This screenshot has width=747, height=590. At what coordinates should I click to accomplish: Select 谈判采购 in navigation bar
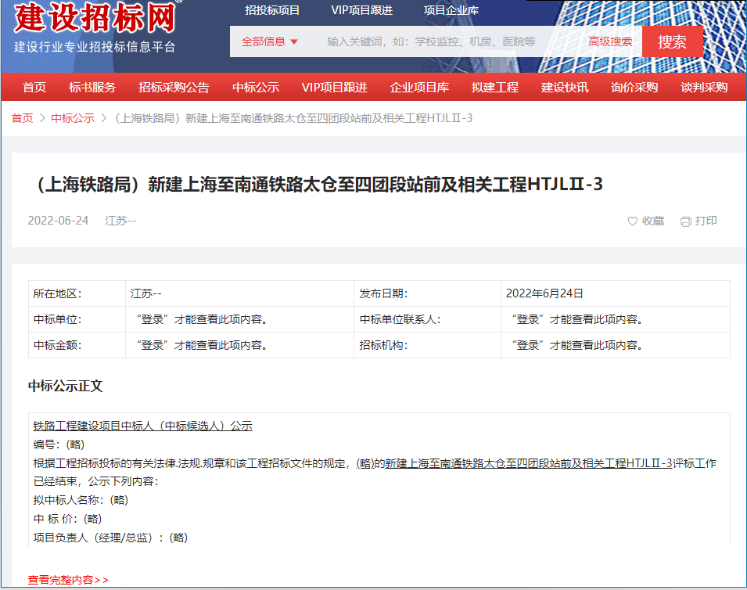704,87
